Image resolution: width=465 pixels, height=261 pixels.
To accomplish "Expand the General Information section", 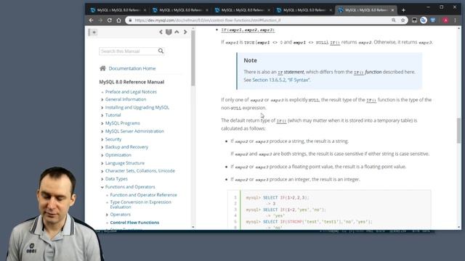I will coord(102,100).
